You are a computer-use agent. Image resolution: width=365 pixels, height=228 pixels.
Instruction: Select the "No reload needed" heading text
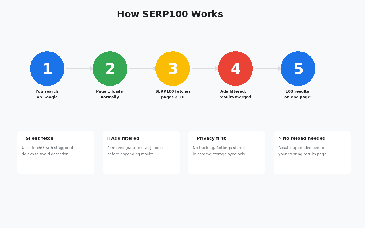coord(304,138)
